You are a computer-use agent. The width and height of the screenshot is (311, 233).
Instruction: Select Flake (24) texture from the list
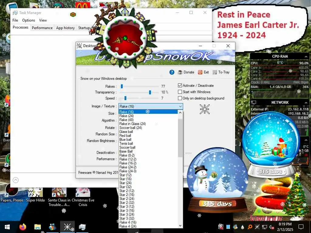tap(148, 116)
